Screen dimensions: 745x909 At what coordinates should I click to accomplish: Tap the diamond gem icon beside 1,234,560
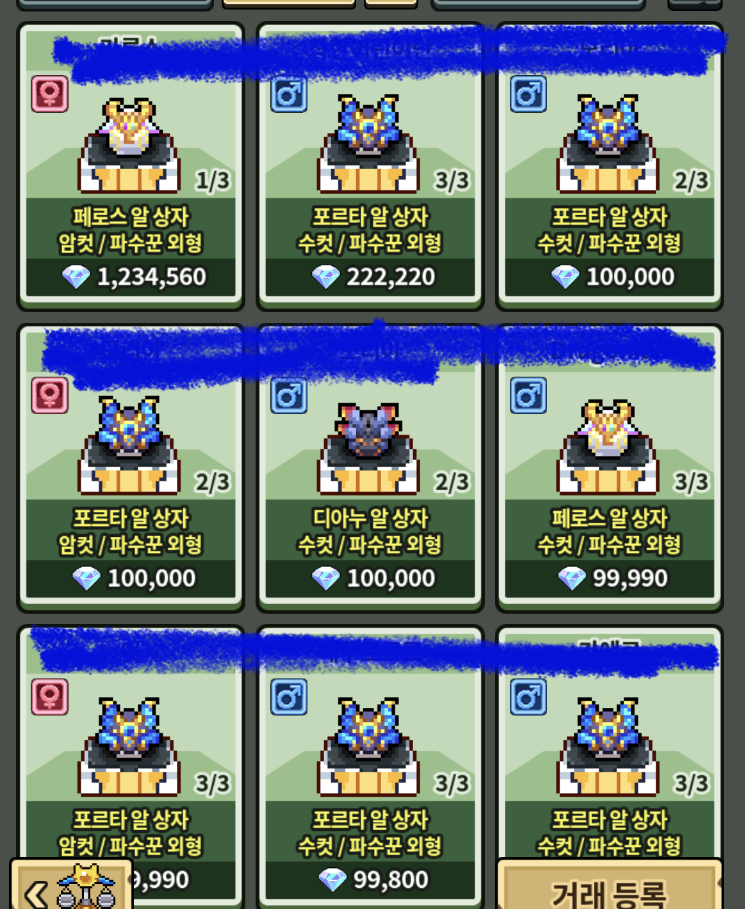point(76,277)
